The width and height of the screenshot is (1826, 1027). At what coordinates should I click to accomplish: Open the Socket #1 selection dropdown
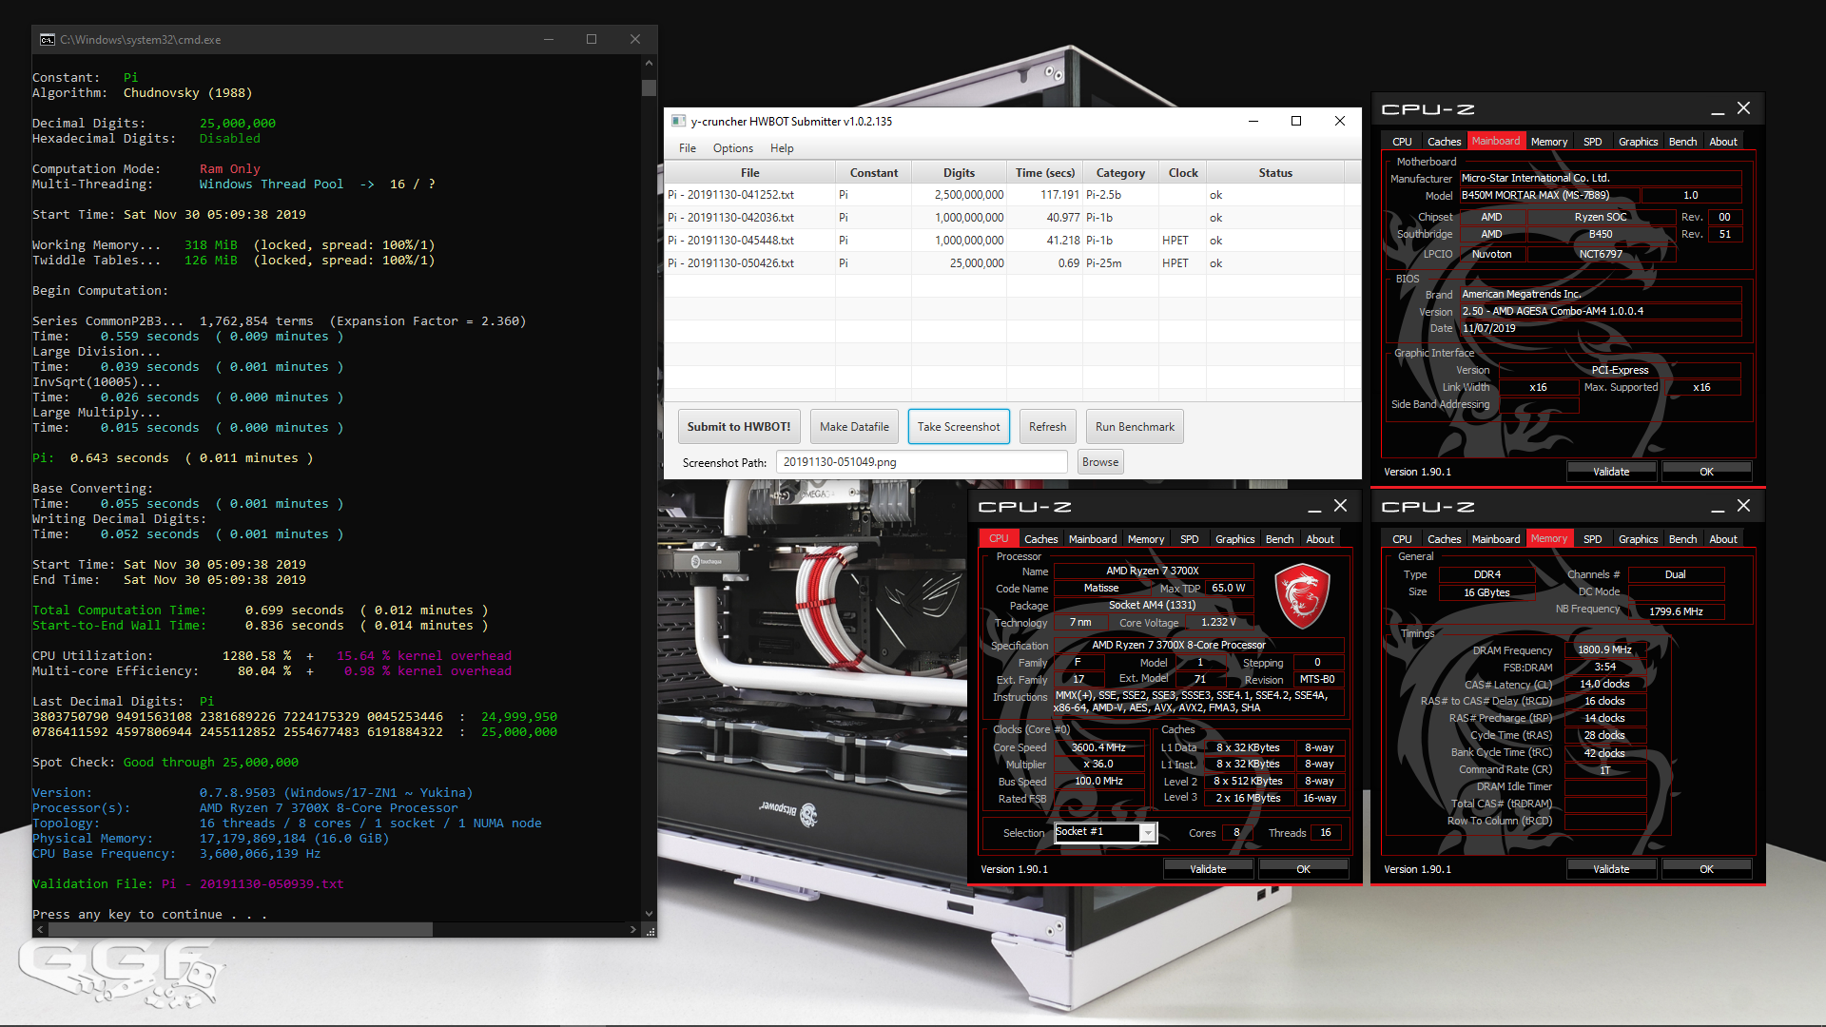pos(1148,833)
